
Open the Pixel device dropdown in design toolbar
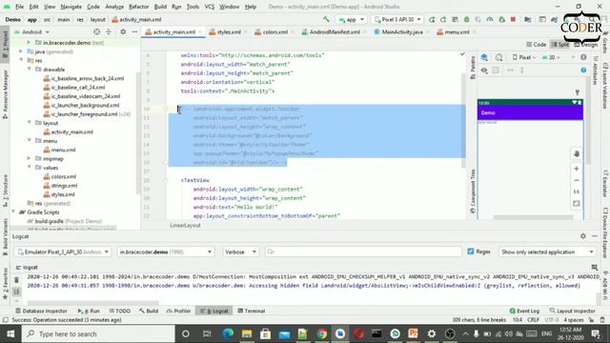[524, 57]
